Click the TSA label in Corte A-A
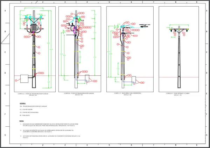Viewport: 210px width, 148px height. coord(38,27)
